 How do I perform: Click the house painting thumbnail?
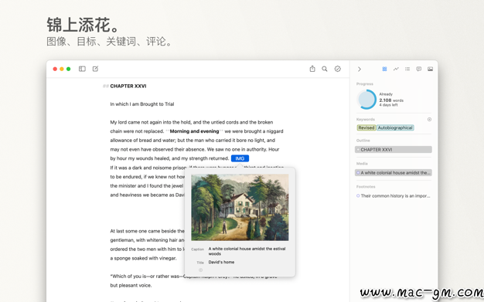click(240, 207)
